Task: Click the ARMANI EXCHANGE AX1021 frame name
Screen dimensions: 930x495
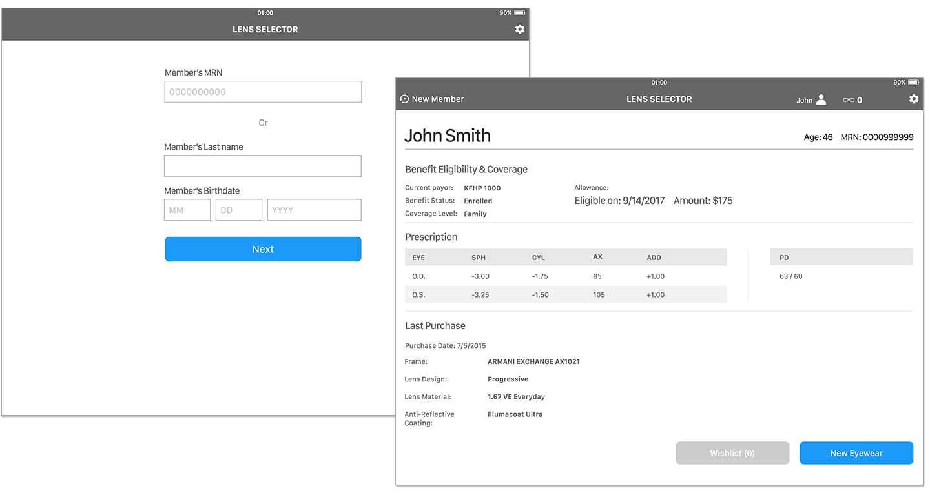Action: click(533, 361)
